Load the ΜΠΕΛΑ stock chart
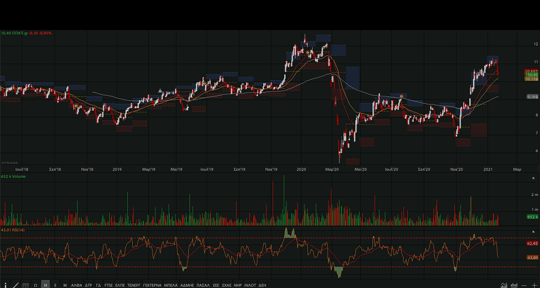540x288 pixels. point(171,285)
